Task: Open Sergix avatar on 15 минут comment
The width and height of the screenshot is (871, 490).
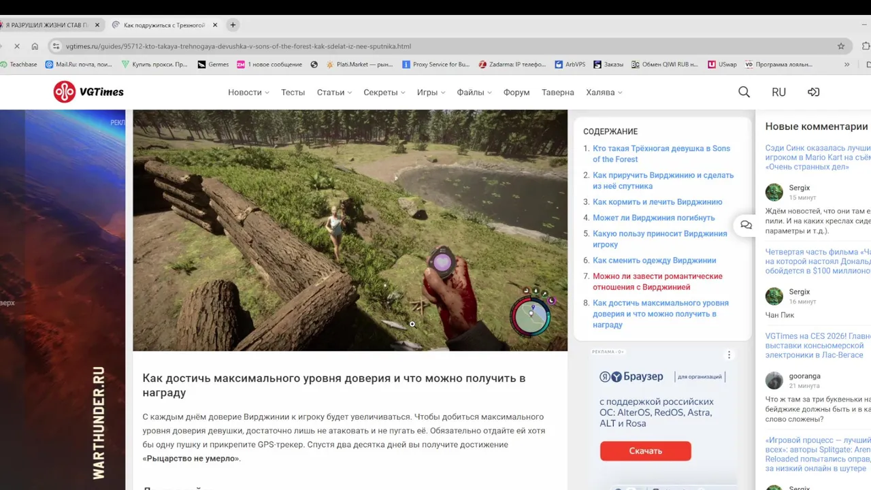Action: click(x=774, y=192)
